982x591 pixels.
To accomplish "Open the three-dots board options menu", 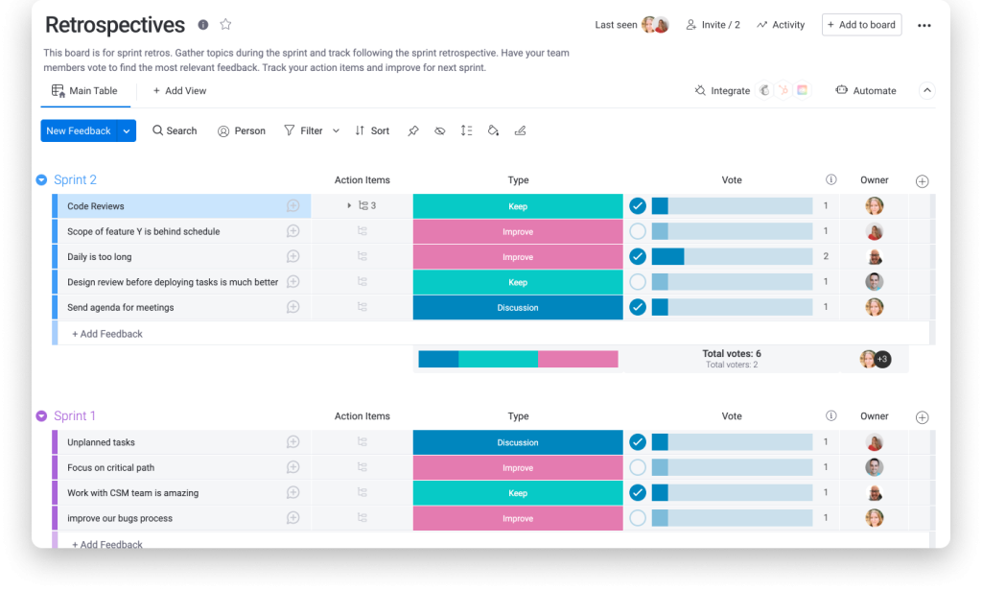I will 924,26.
